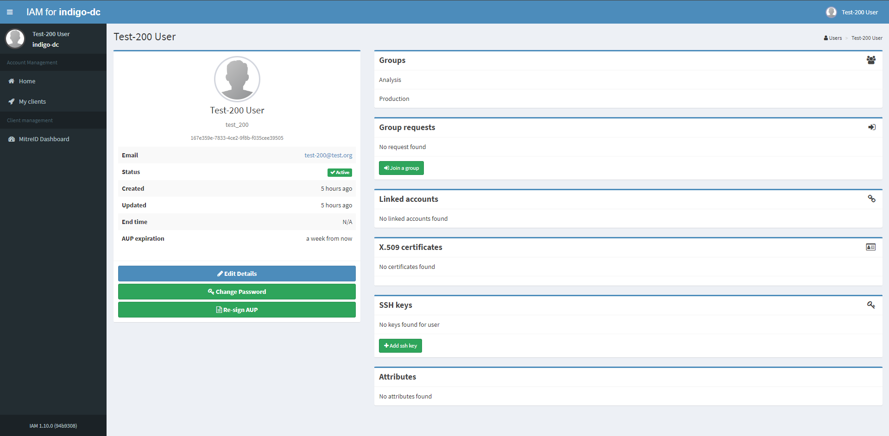Screen dimensions: 889x436
Task: Click the SSH keys key icon
Action: point(871,305)
